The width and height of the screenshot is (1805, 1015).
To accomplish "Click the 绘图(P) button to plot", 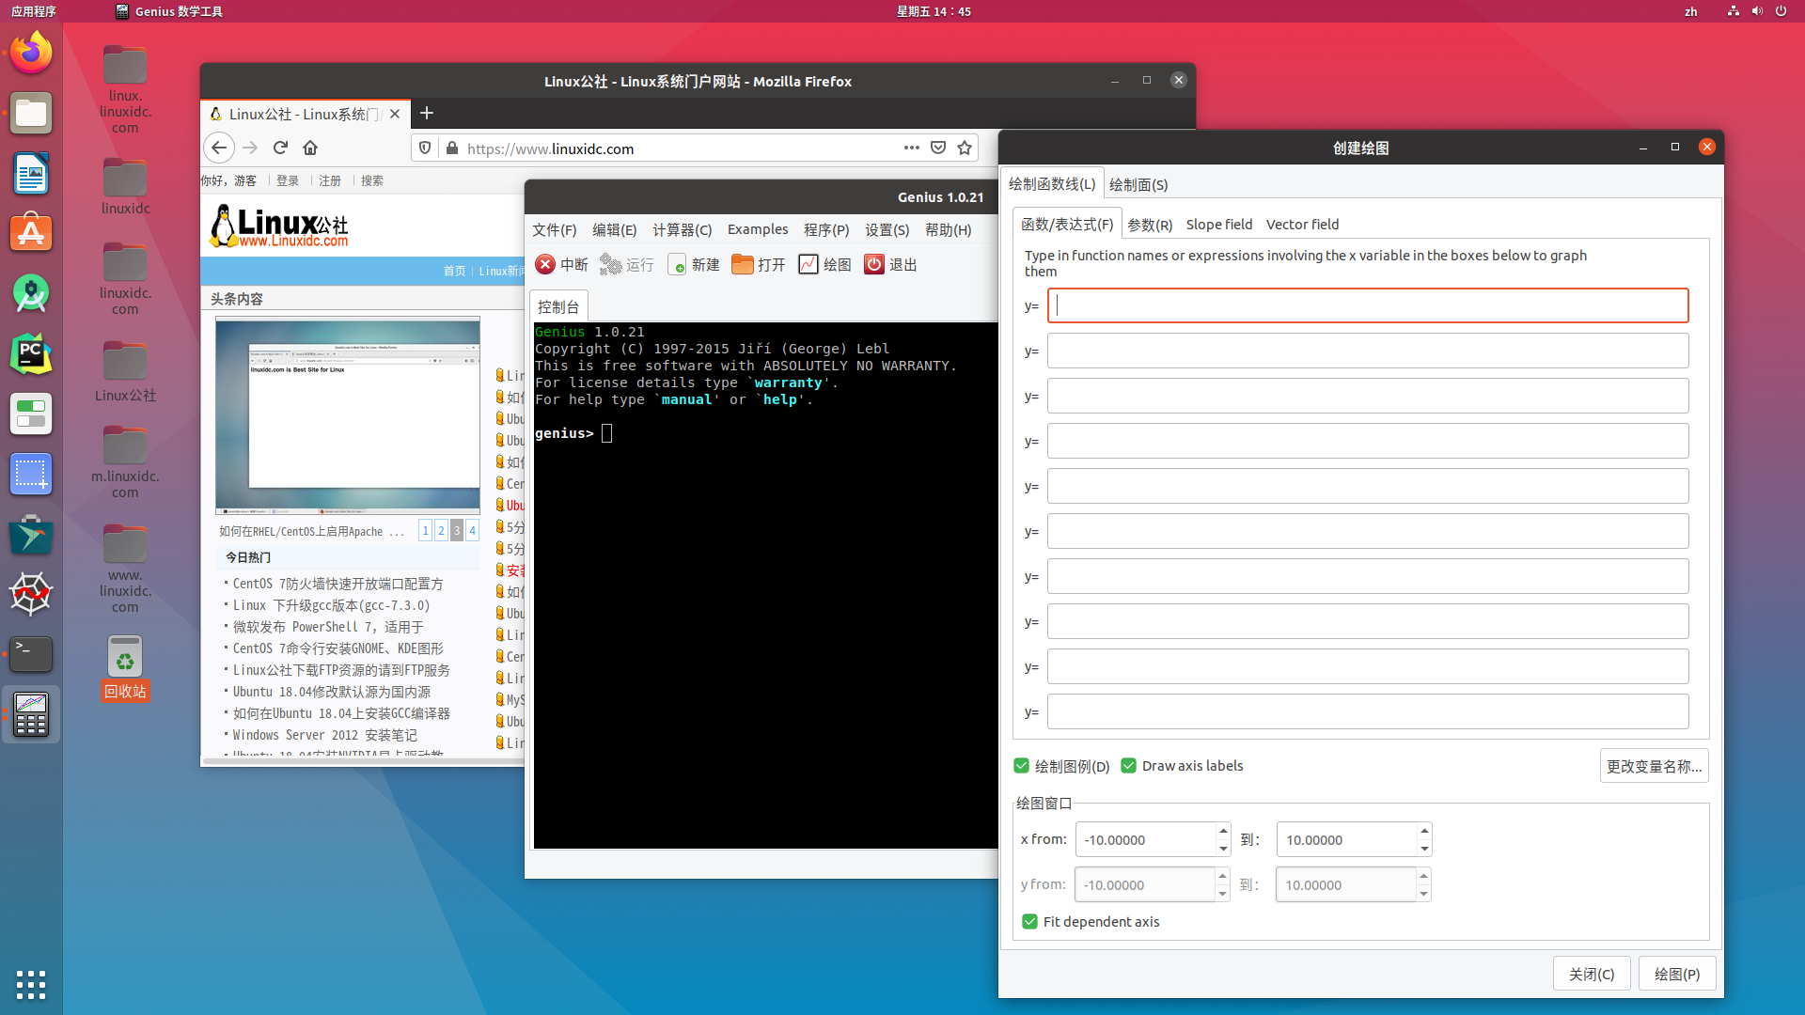I will (x=1677, y=973).
